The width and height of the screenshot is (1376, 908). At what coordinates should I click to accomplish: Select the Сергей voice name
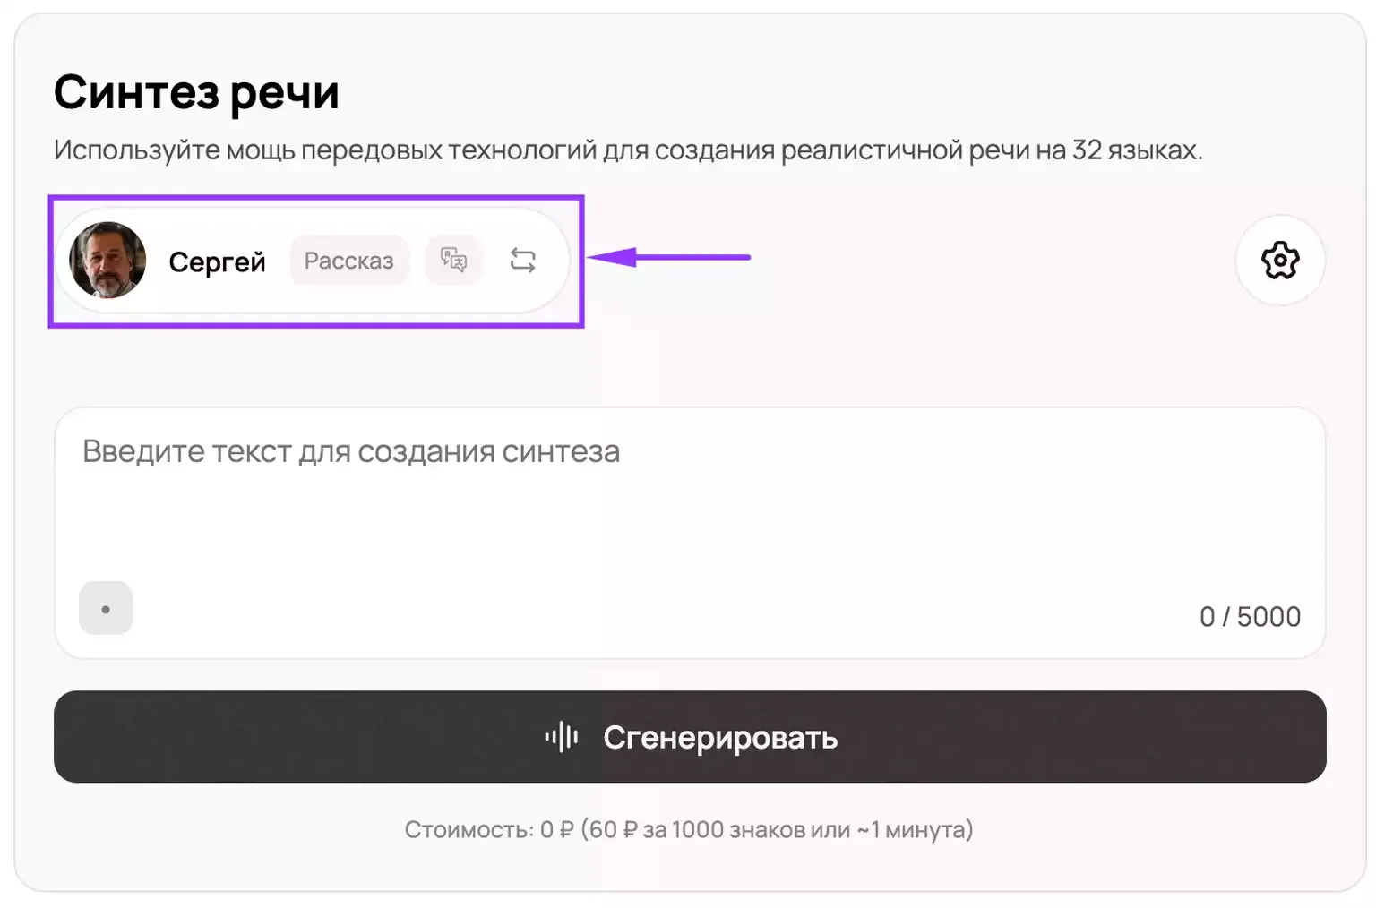[x=218, y=261]
